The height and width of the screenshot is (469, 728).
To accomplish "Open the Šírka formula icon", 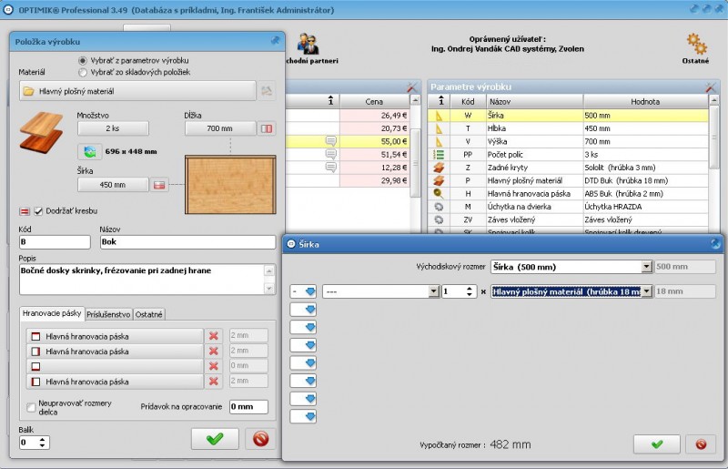I will click(x=158, y=185).
